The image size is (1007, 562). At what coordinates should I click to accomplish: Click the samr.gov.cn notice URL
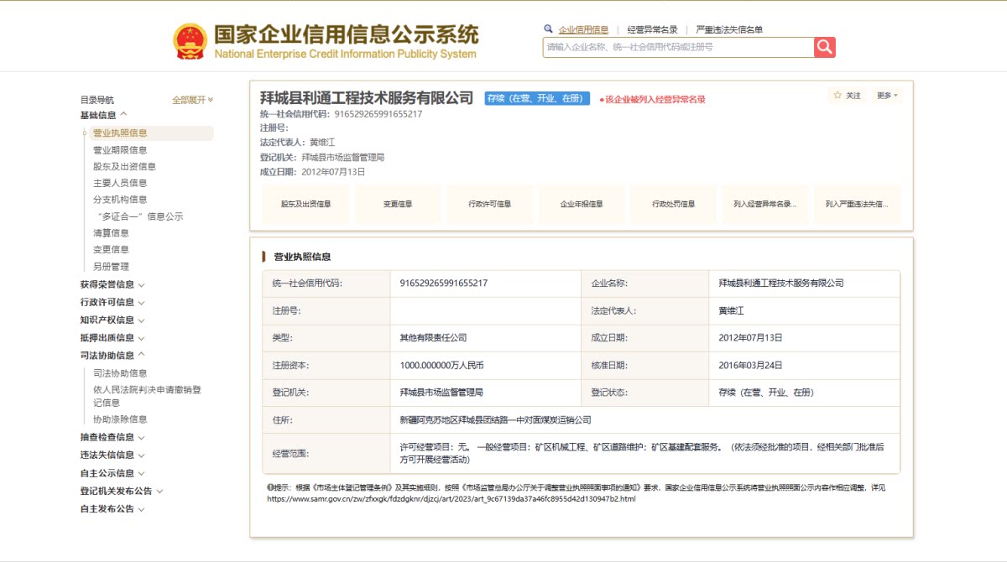coord(451,498)
